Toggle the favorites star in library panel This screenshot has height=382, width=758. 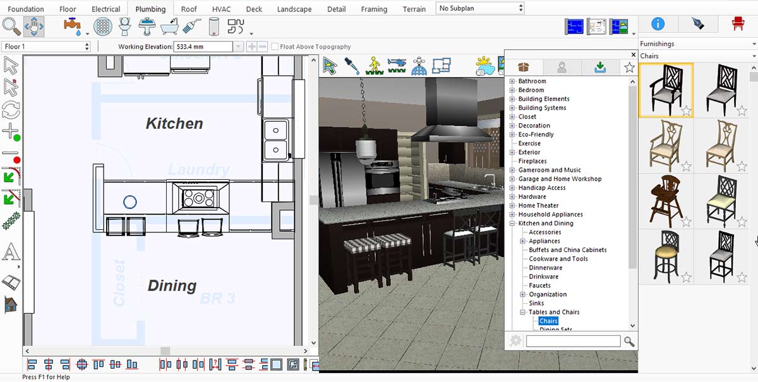(629, 68)
